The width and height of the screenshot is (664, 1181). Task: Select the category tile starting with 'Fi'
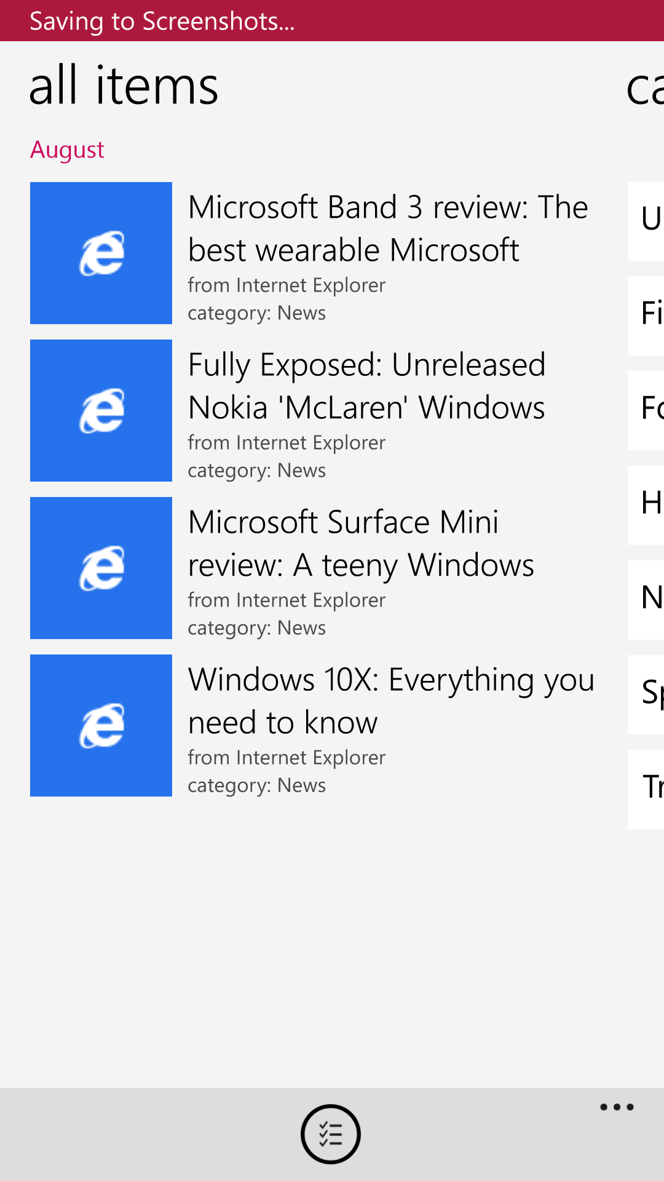coord(646,316)
